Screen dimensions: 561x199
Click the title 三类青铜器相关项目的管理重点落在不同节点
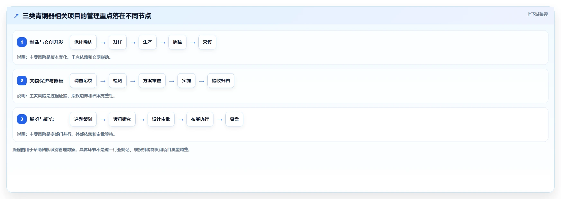tap(87, 16)
